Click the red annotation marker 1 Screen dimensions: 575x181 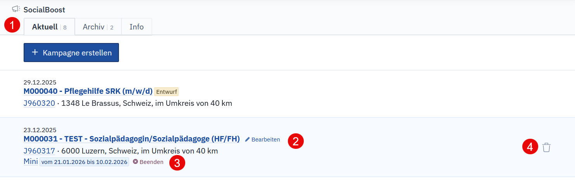(x=12, y=26)
